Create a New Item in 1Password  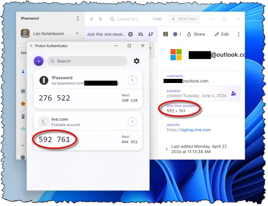(x=184, y=19)
